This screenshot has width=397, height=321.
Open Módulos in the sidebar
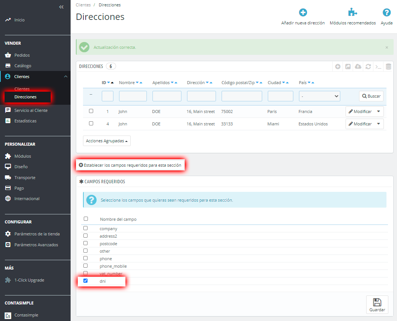23,156
